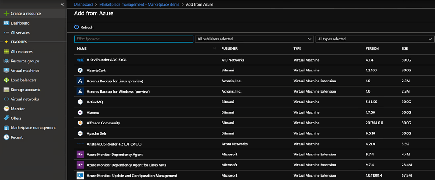Click the purple Azure Monitor Dependency Agent icon
This screenshot has height=180, width=435.
pyautogui.click(x=80, y=154)
